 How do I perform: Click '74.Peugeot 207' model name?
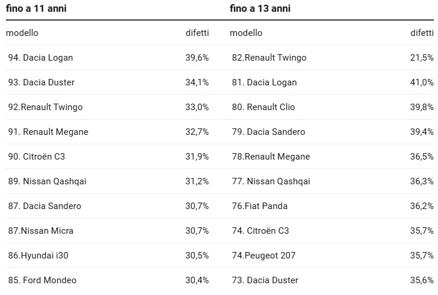click(x=264, y=256)
